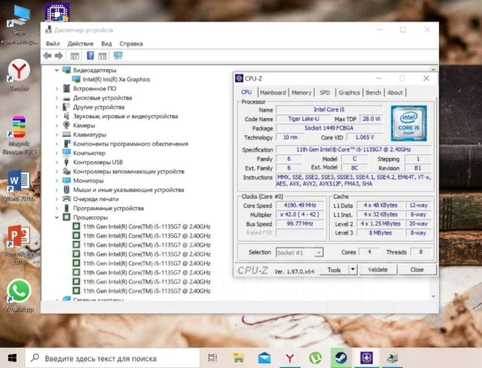Switch to the Mainboard tab in CPU-Z
482x368 pixels.
click(273, 93)
